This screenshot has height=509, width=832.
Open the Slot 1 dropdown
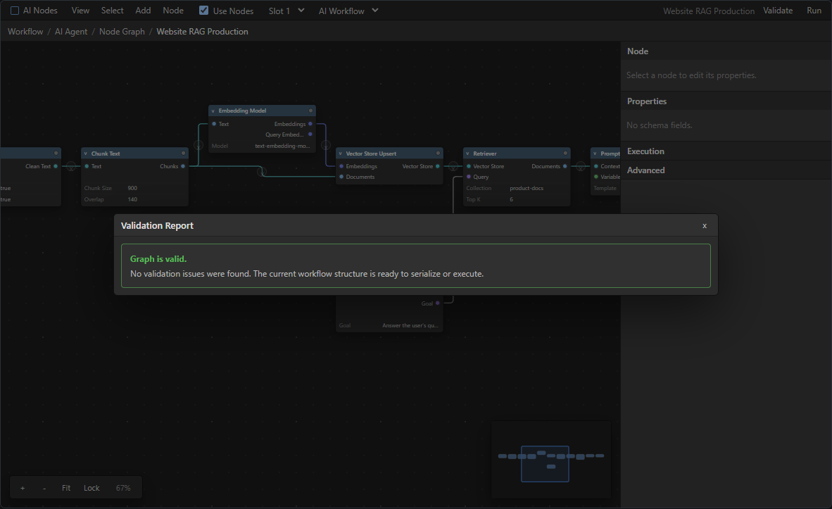click(x=286, y=11)
